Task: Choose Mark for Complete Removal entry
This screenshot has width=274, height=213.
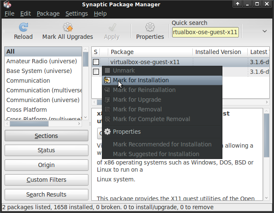Action: [x=162, y=119]
